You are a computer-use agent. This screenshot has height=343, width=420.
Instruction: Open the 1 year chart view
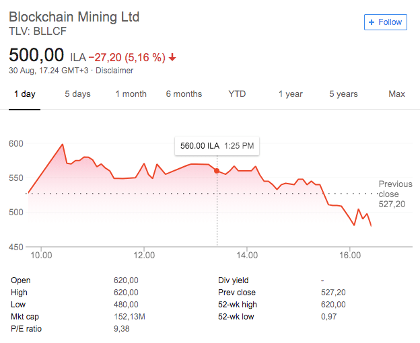tap(290, 94)
